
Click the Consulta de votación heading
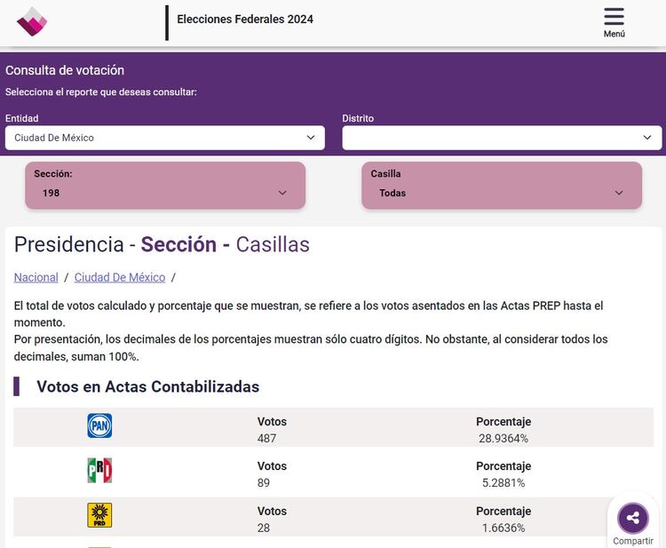pyautogui.click(x=65, y=70)
